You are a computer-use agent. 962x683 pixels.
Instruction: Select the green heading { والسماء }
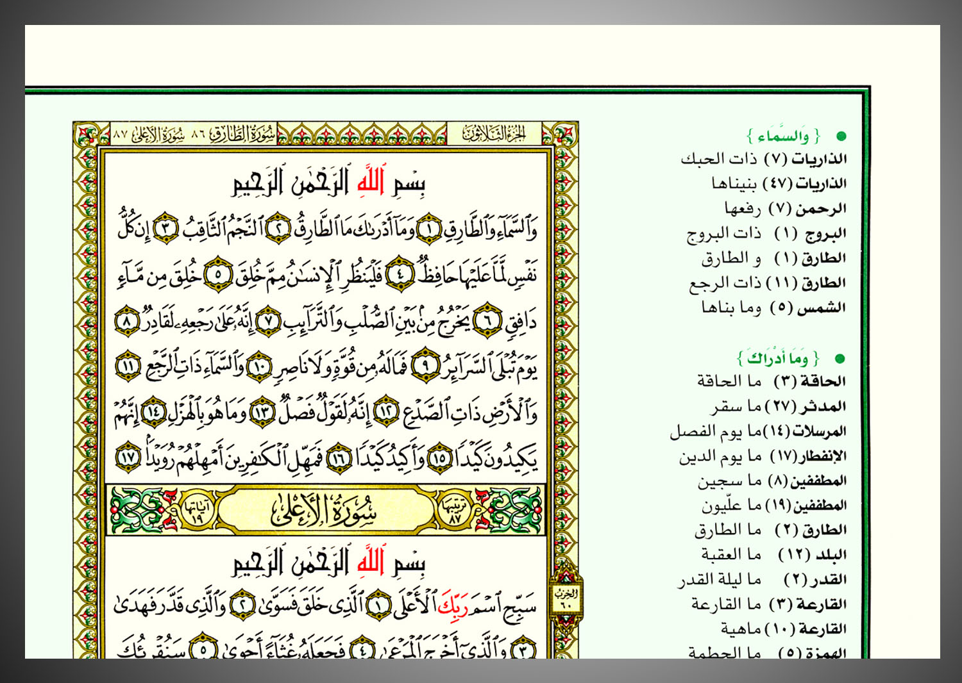coord(783,136)
